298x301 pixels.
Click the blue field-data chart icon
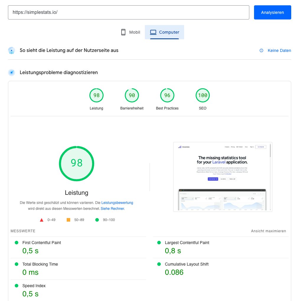(x=11, y=50)
